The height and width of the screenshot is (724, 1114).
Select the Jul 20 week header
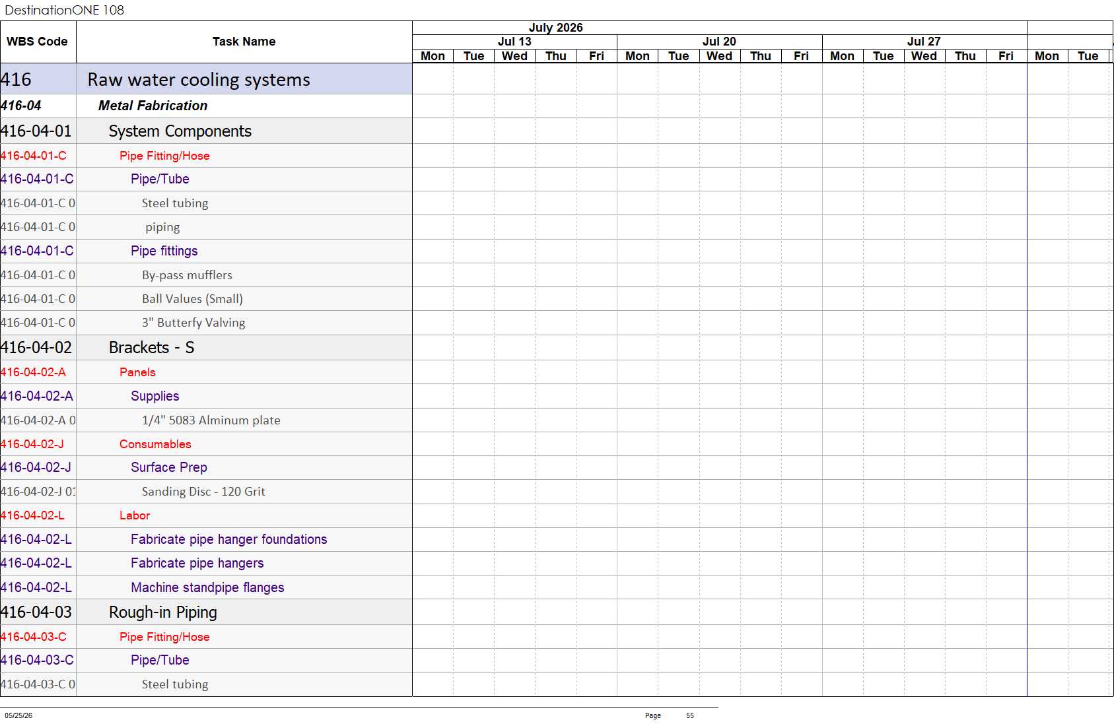[719, 42]
